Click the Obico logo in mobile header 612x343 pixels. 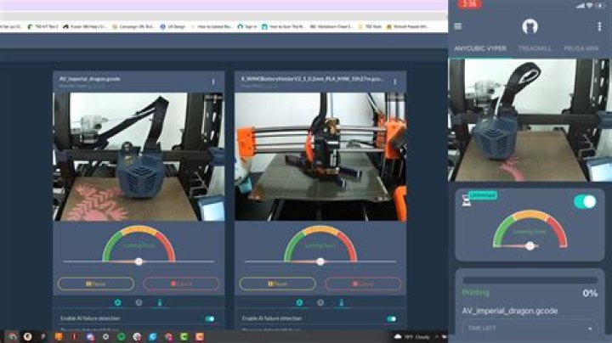[530, 26]
